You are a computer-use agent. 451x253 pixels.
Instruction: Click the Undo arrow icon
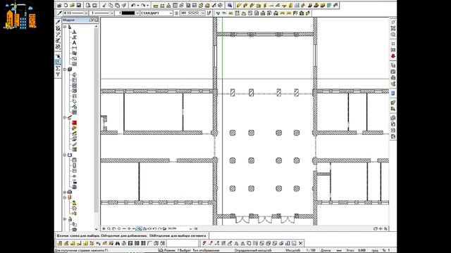(133, 5)
